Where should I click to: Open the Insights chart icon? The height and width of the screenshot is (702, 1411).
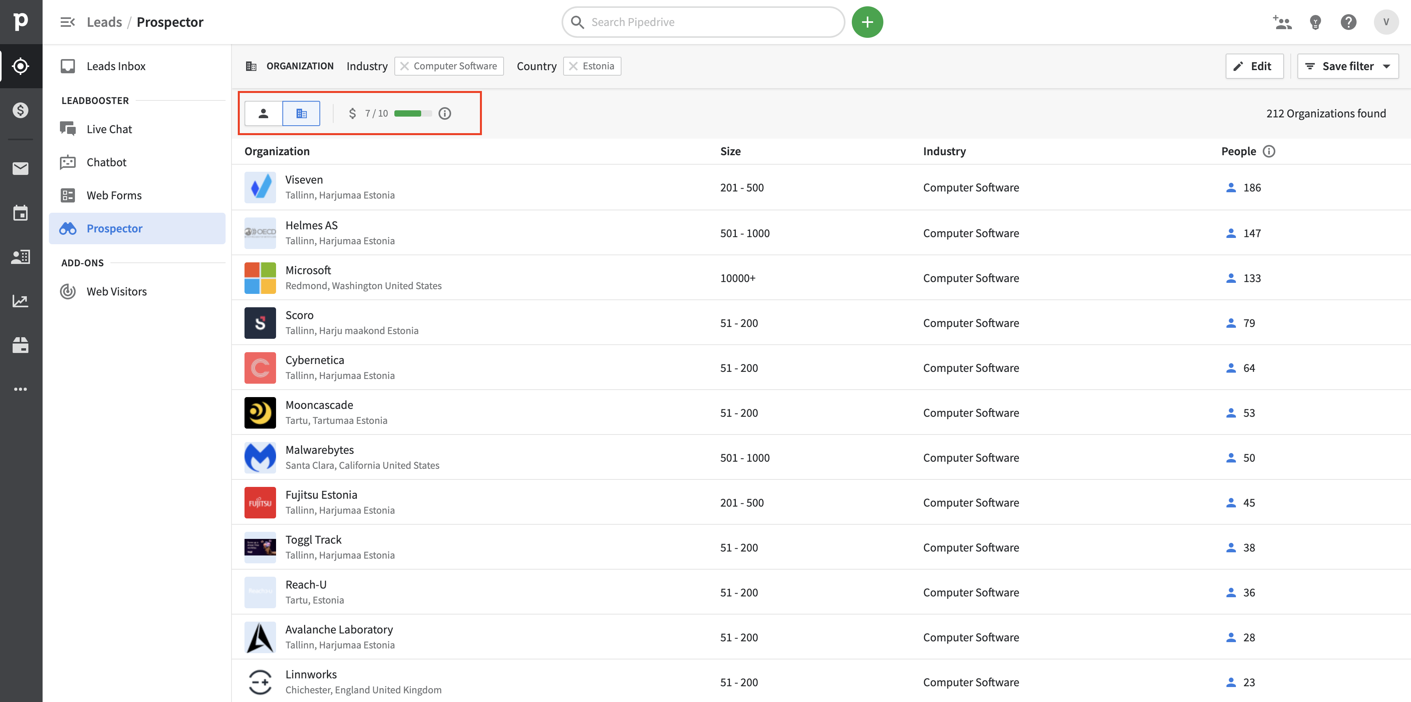21,301
